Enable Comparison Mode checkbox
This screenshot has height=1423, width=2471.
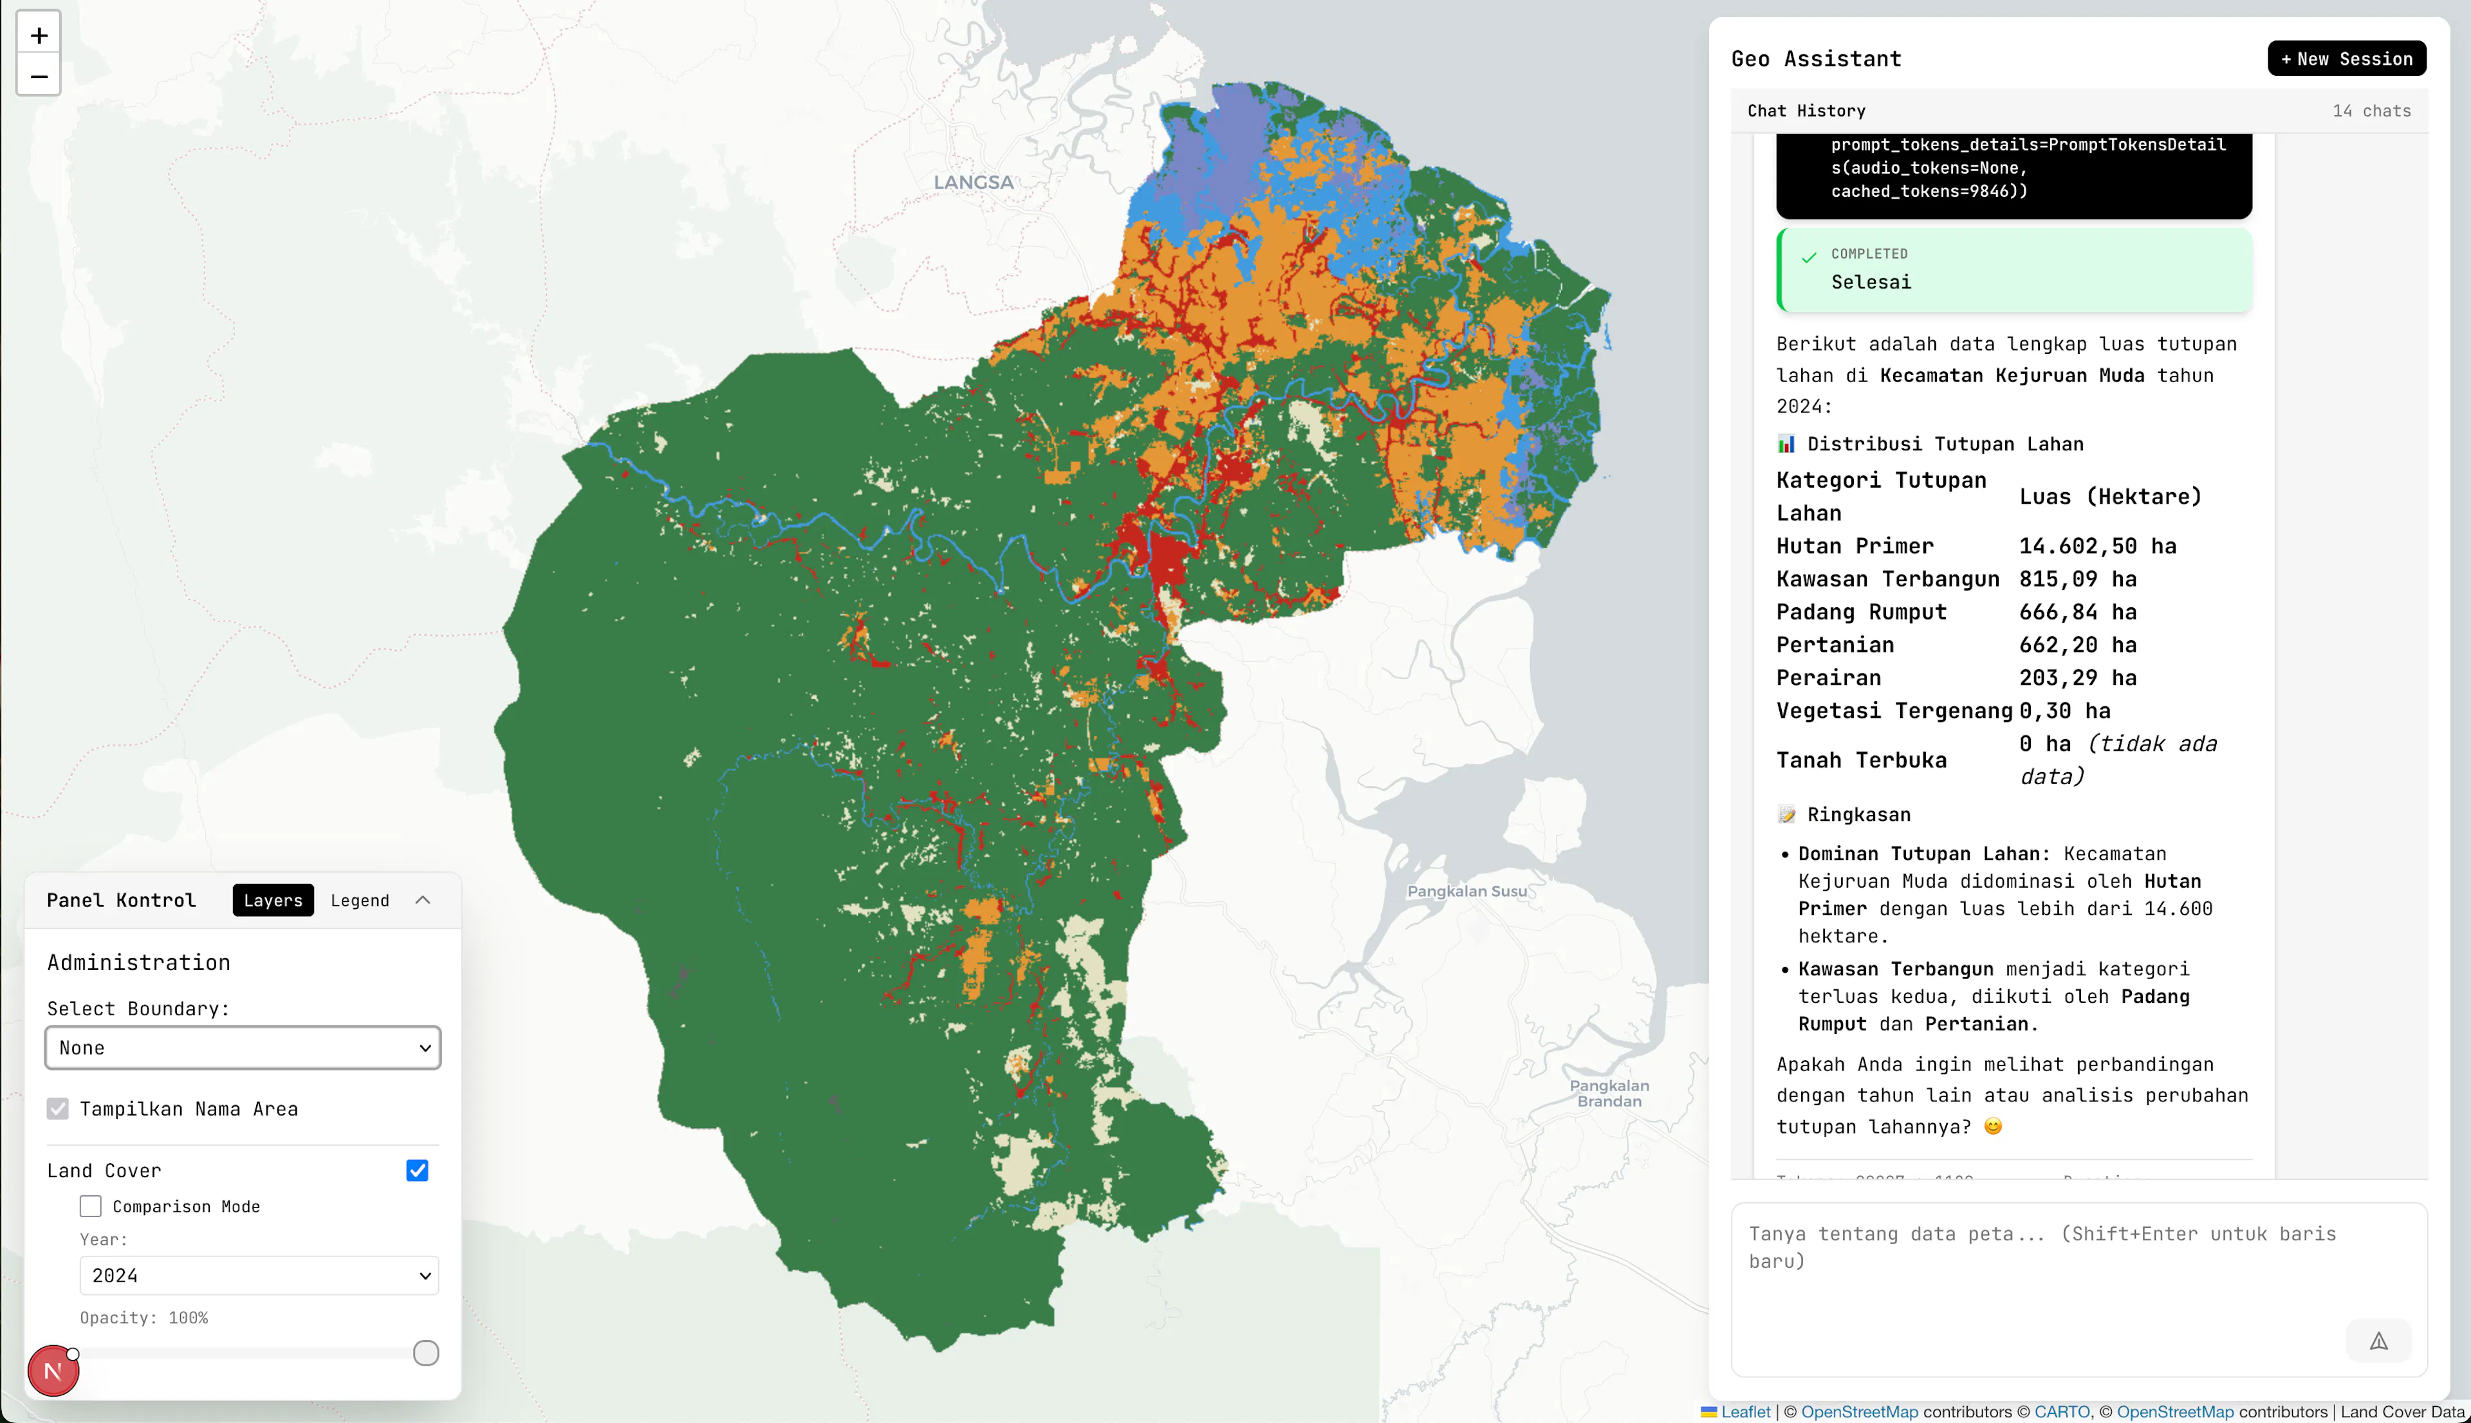[x=91, y=1206]
